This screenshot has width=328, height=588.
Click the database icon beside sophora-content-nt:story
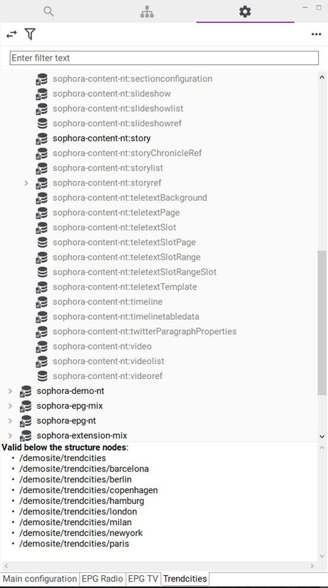(x=42, y=138)
